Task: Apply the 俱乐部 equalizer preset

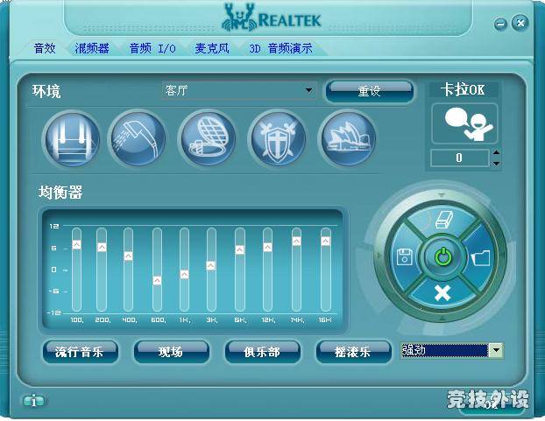Action: coord(262,352)
